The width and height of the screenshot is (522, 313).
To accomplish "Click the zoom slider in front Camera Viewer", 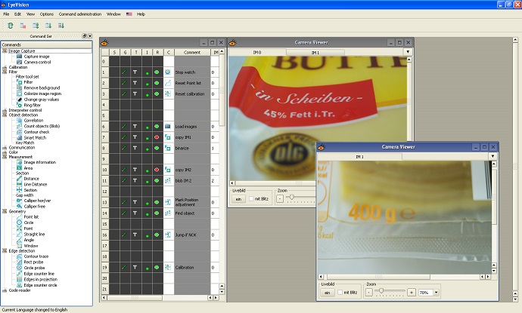I will pyautogui.click(x=381, y=291).
